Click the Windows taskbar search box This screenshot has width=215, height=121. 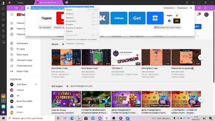point(31,118)
